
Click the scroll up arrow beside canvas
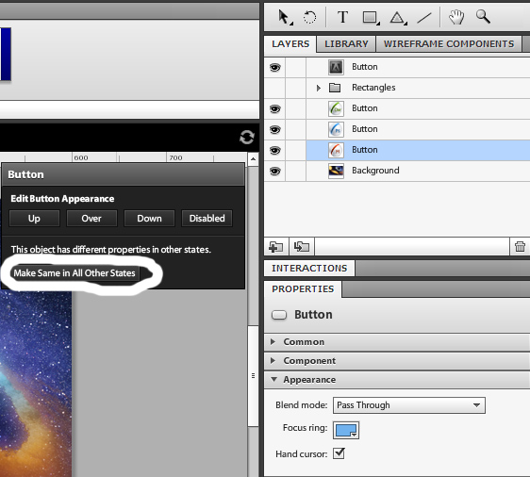[x=253, y=158]
